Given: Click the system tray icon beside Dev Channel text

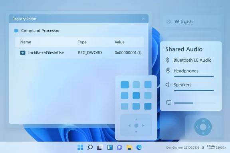Looking at the screenshot, I should tap(203, 147).
